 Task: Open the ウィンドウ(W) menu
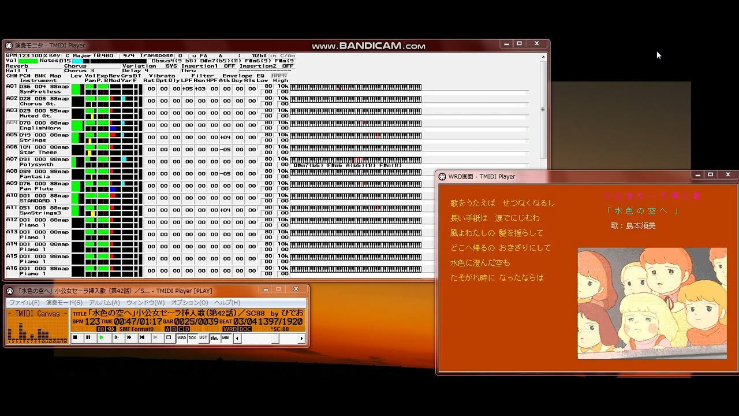[145, 302]
